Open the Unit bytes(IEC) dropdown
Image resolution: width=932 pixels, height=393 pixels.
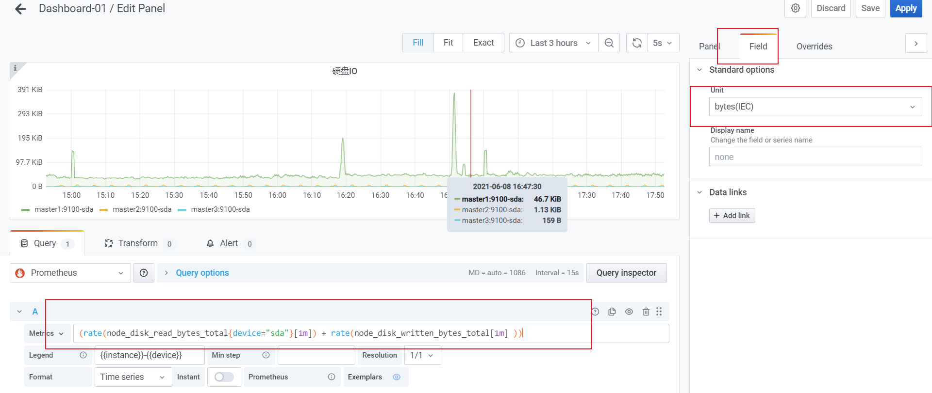[815, 107]
